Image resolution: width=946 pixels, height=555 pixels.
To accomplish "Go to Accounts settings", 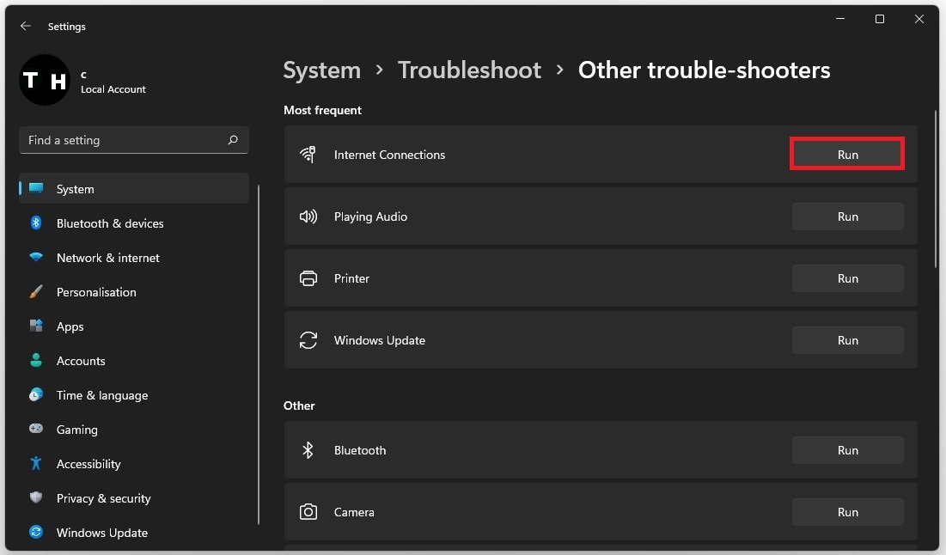I will tap(81, 361).
